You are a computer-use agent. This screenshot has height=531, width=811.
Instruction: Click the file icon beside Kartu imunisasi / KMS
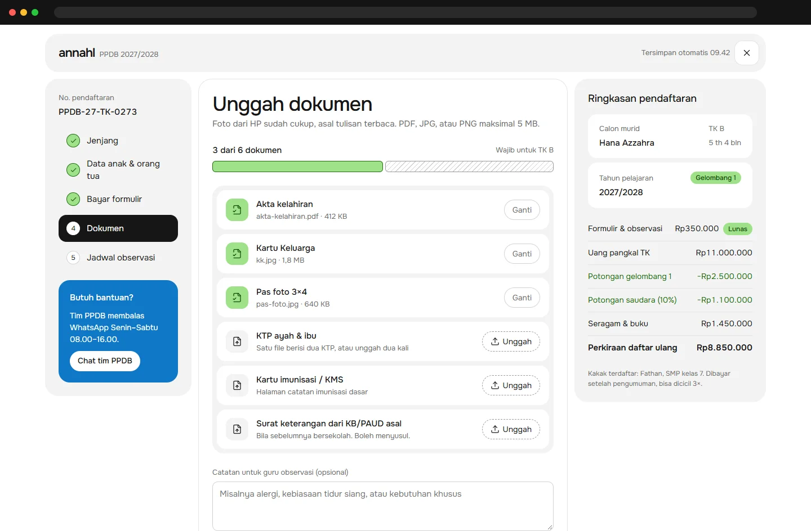point(237,385)
